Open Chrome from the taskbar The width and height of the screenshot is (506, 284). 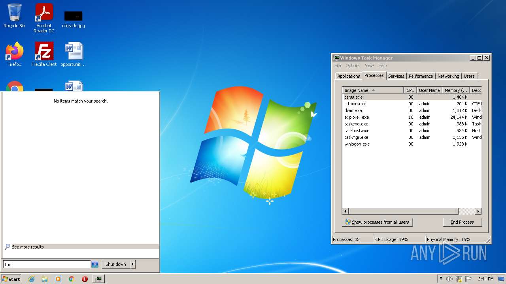(72, 279)
